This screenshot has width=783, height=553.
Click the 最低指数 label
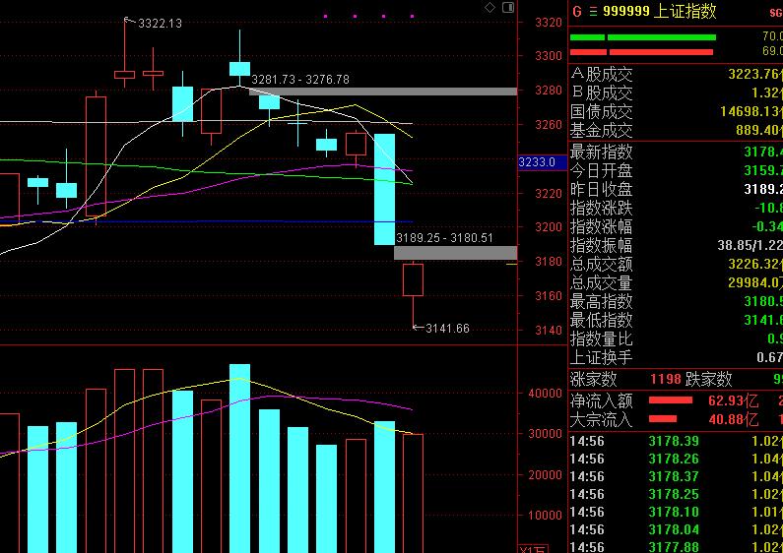(x=601, y=320)
